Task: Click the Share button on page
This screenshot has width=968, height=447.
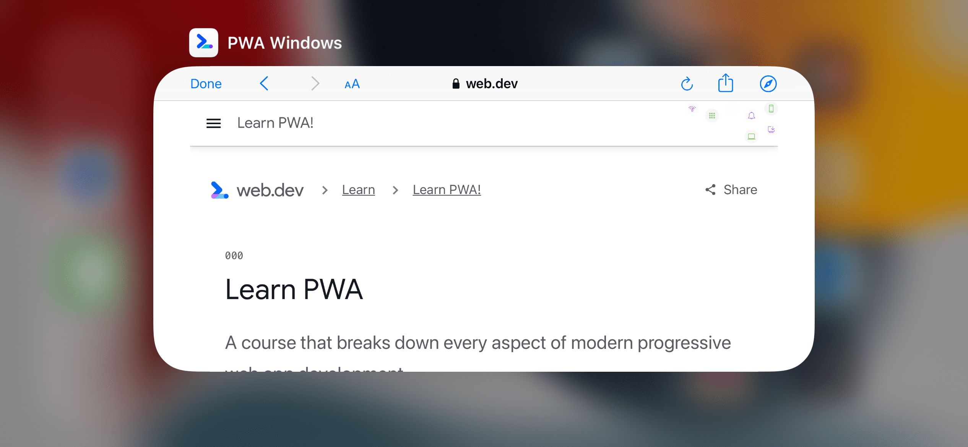Action: click(731, 189)
